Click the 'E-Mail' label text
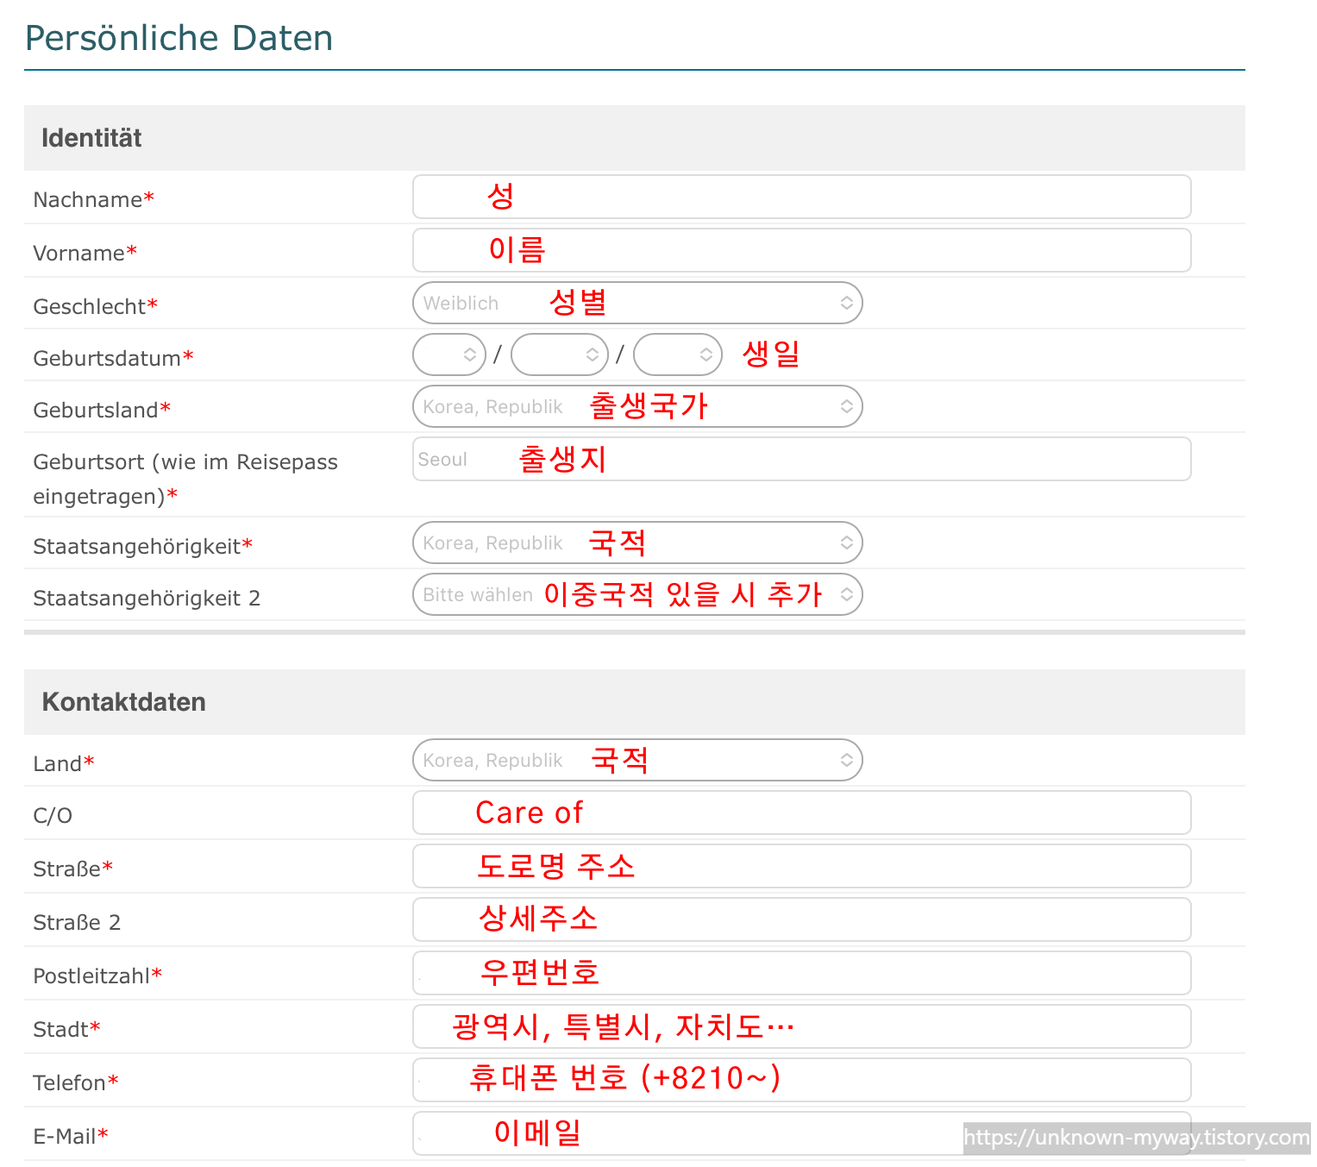Image resolution: width=1317 pixels, height=1167 pixels. coord(65,1137)
